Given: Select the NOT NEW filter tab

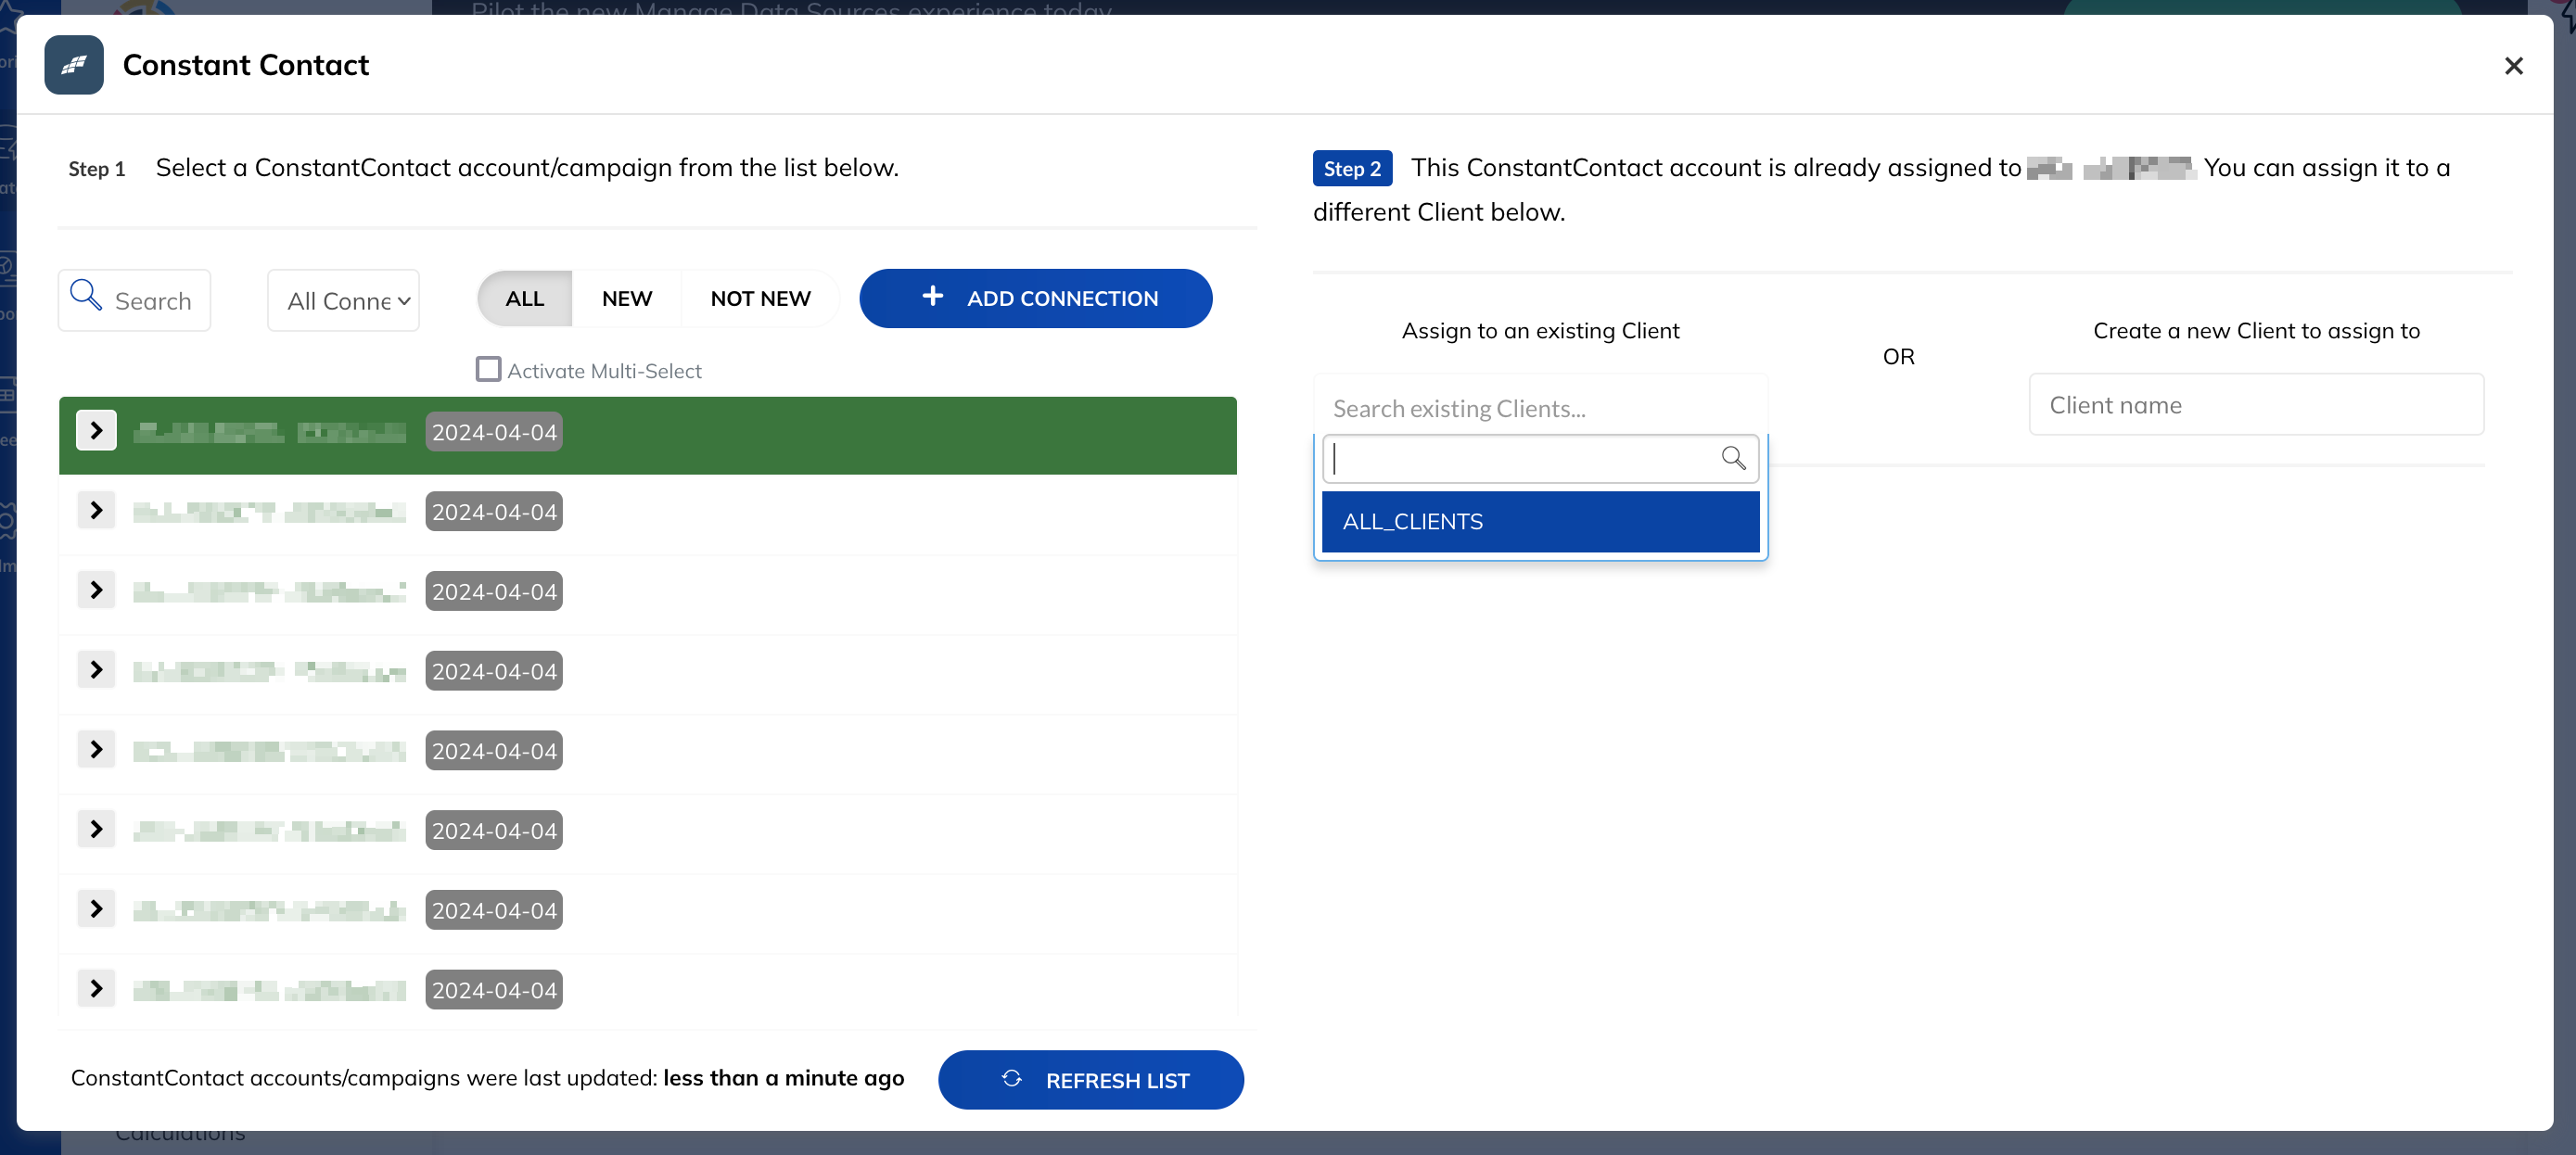Looking at the screenshot, I should pos(760,298).
